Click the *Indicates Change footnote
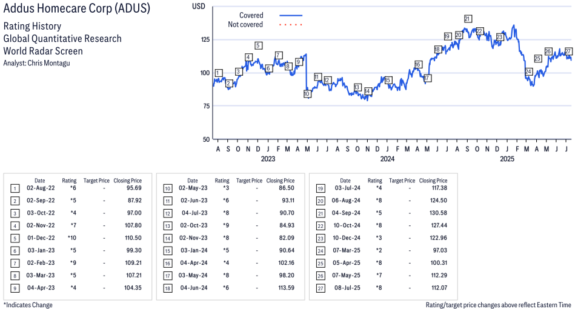 (28, 305)
